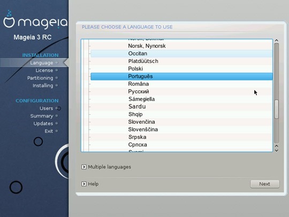This screenshot has height=217, width=289.
Task: Click the Next button
Action: point(265,184)
